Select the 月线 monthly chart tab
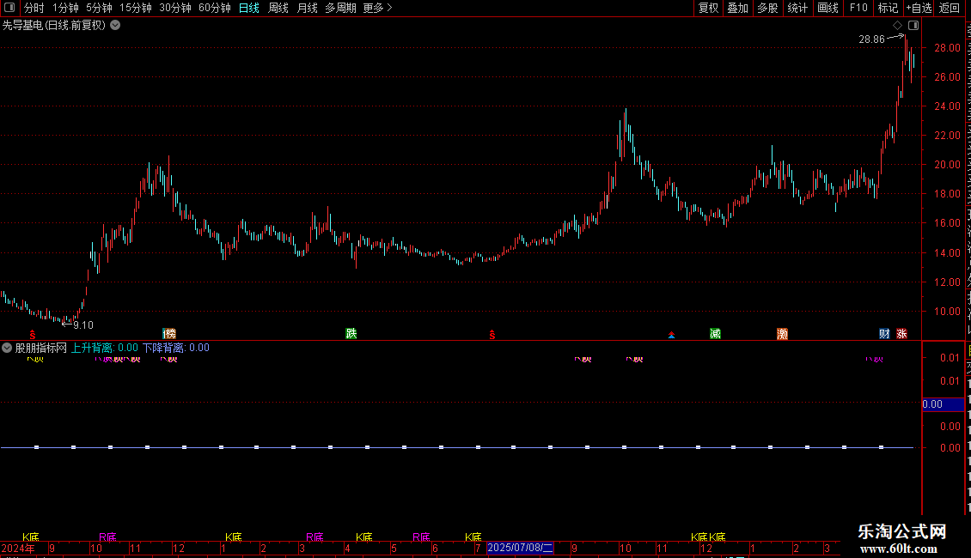 [x=307, y=8]
